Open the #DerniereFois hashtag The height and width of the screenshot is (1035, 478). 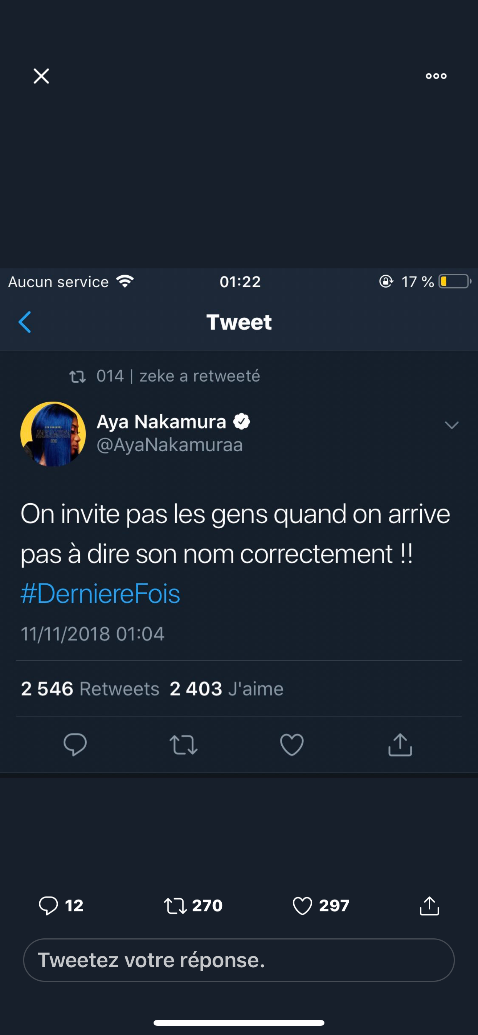tap(100, 594)
